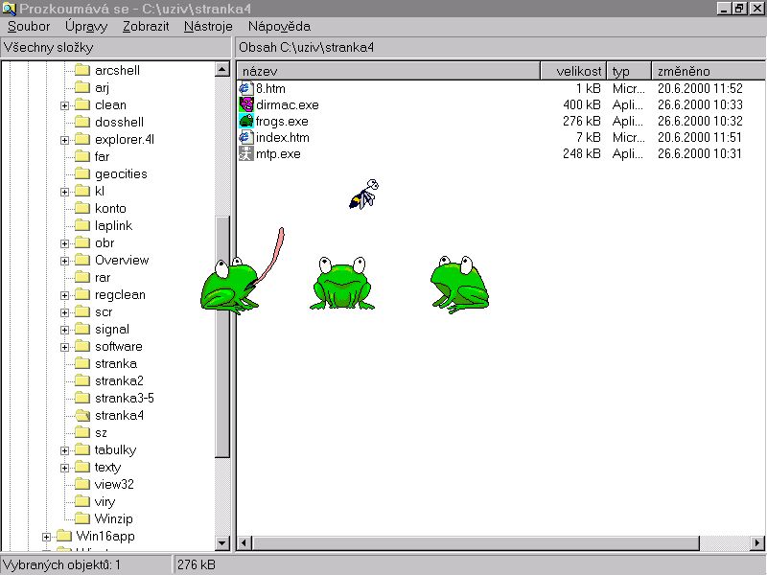This screenshot has height=575, width=767.
Task: Click the dirmac.exe file icon
Action: [245, 104]
